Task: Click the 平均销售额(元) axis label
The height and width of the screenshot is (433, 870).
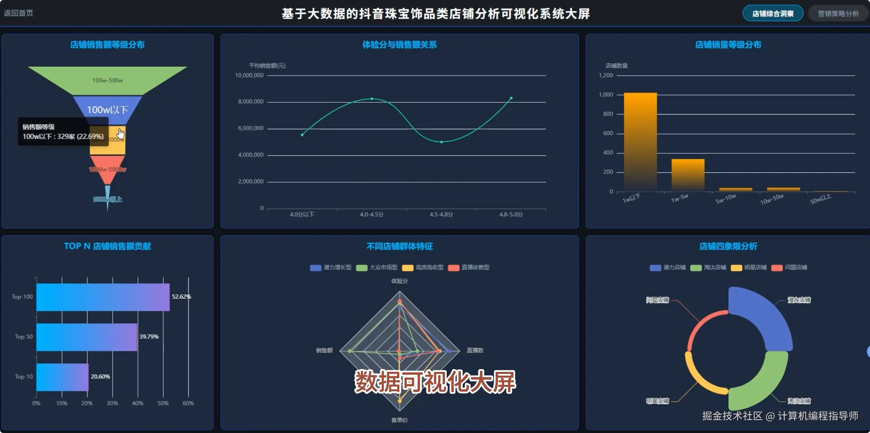Action: (x=267, y=66)
